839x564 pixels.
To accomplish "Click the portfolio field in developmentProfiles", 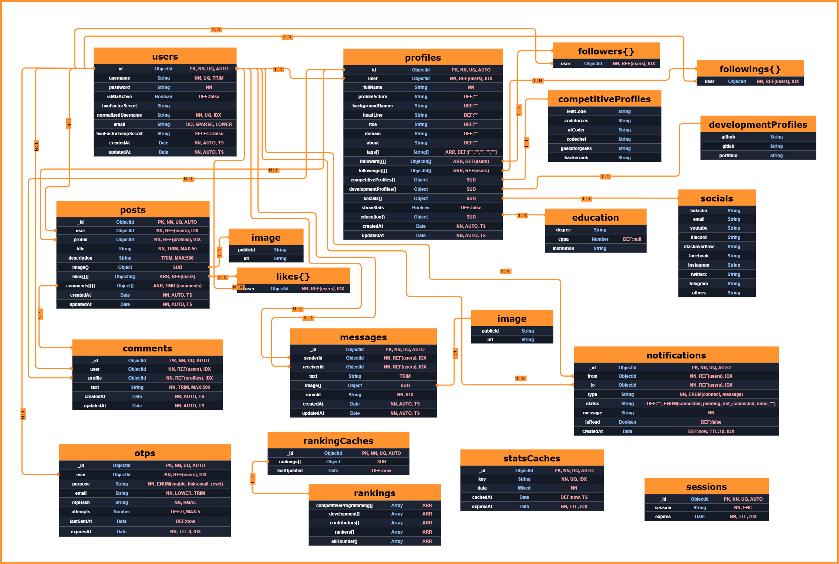I will [x=758, y=155].
